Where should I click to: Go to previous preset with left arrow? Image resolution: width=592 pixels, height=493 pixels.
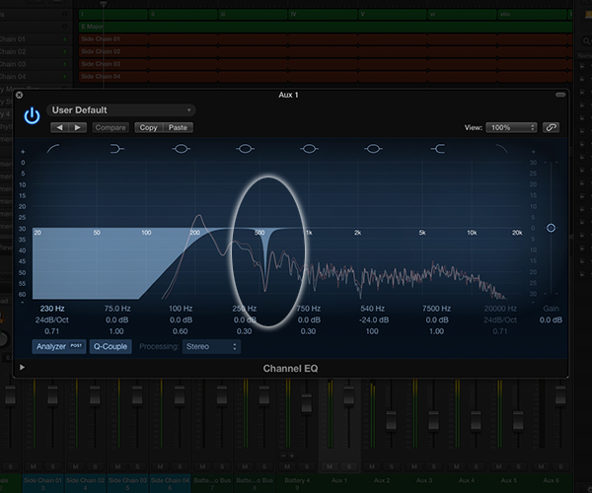[x=59, y=127]
